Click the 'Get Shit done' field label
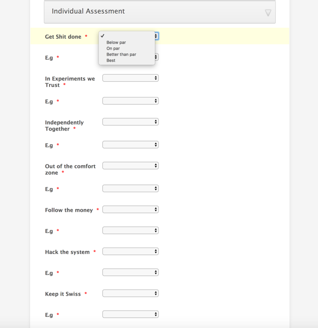 [63, 37]
